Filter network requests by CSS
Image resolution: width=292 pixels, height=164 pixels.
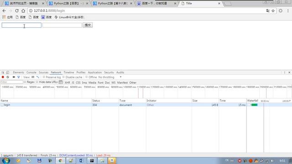78,82
